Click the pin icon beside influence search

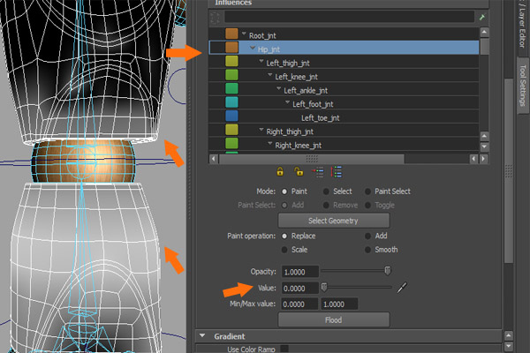coord(481,17)
